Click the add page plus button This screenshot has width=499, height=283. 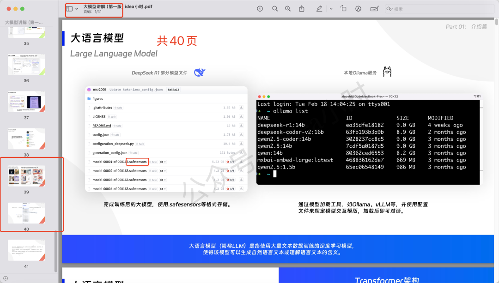(6, 278)
